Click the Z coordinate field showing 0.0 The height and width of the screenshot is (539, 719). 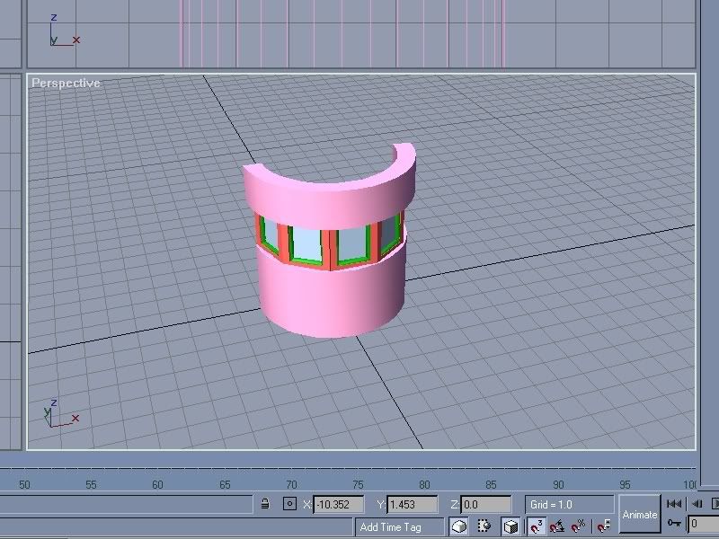coord(486,505)
